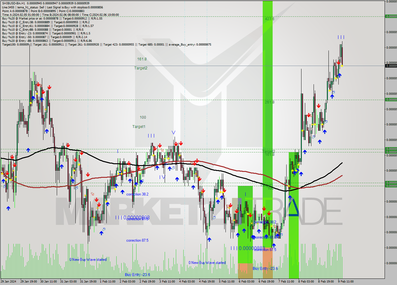The width and height of the screenshot is (397, 285).
Task: Click the '1 Feb 11:00' time axis label
Action: click(108, 282)
